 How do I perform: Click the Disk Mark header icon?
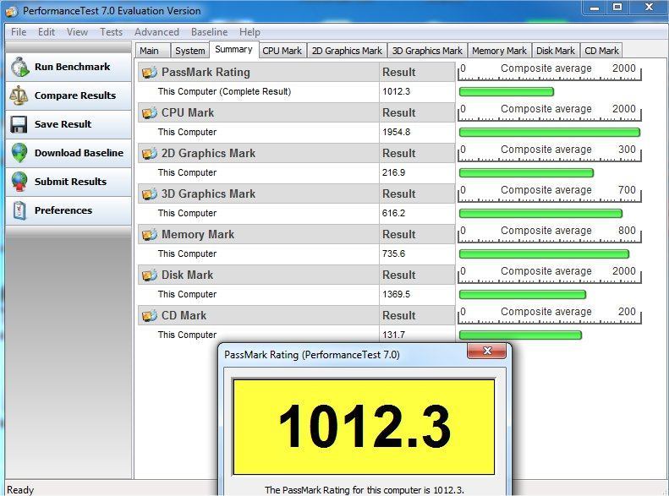[150, 275]
